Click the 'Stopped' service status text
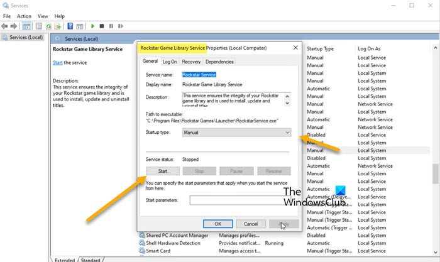The width and height of the screenshot is (440, 262). click(190, 160)
